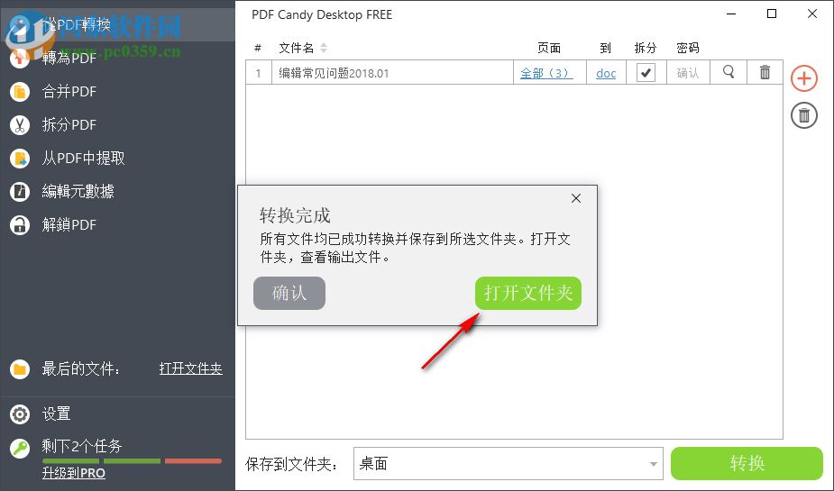Select 合并PDF menu item

[69, 91]
